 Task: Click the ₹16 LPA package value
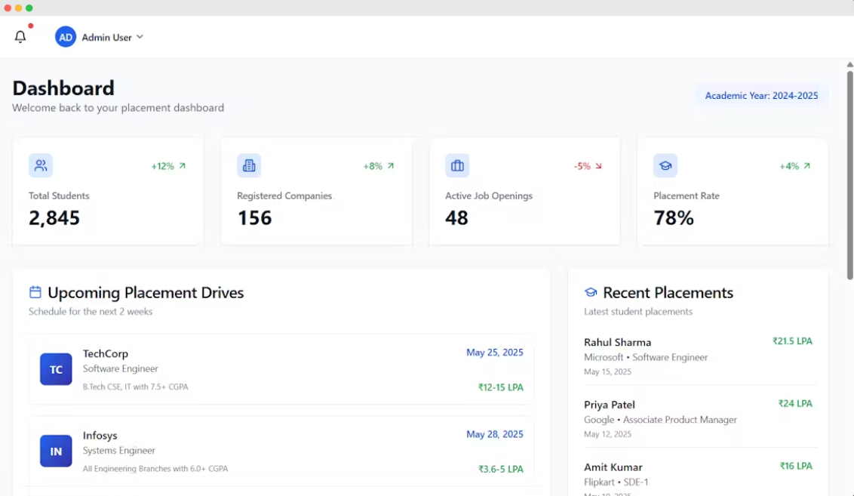coord(796,466)
